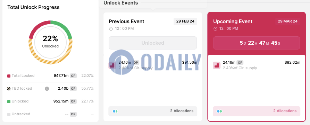Click the grey Untracked legend swatch
The image size is (310, 125).
click(x=9, y=114)
